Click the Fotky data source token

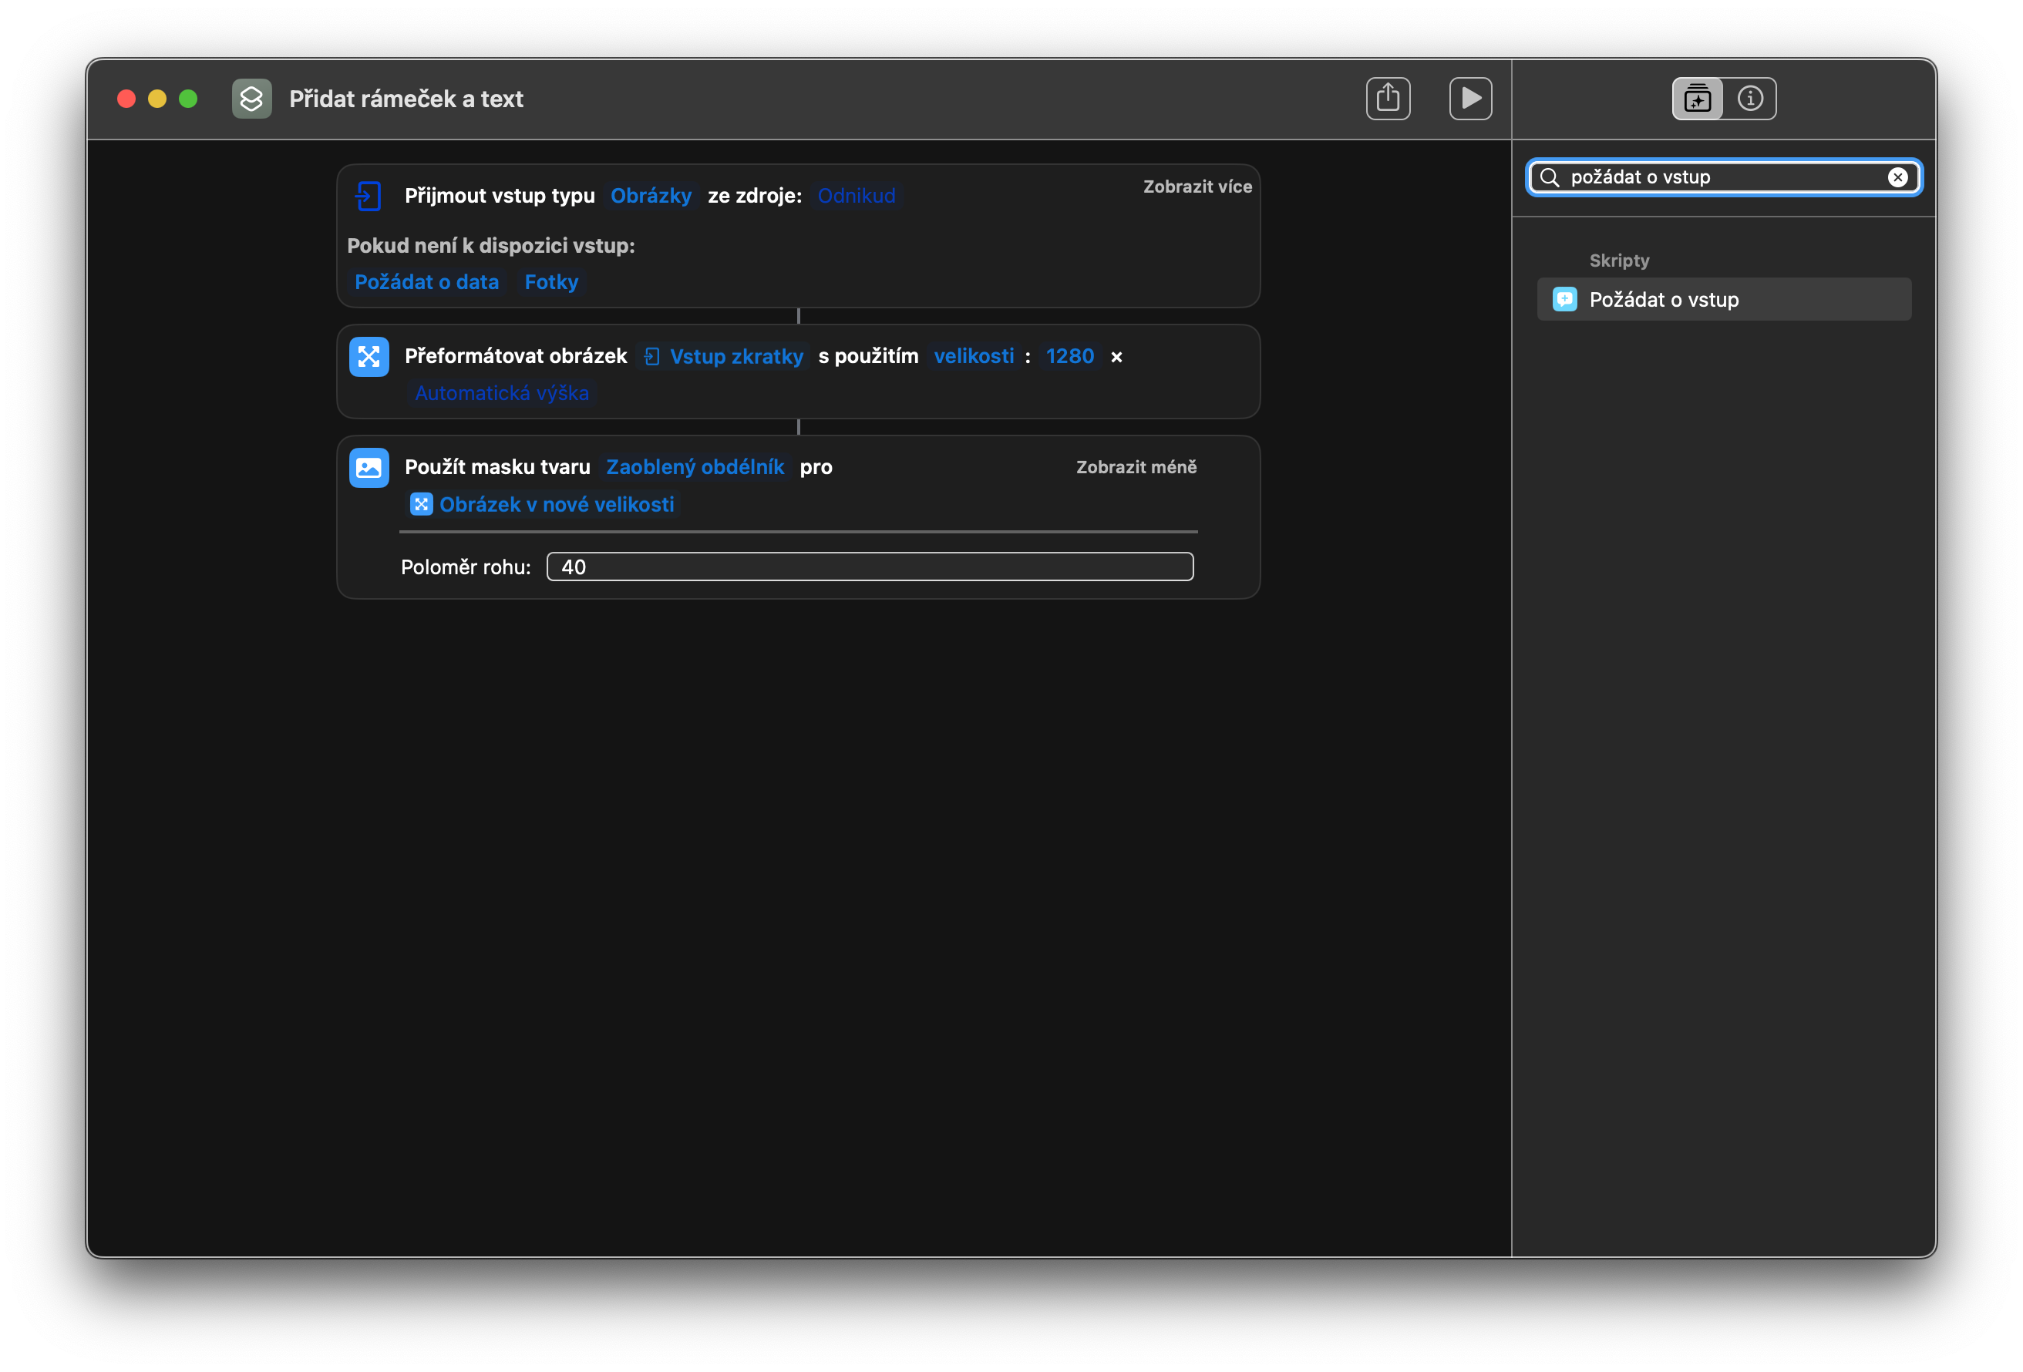551,282
